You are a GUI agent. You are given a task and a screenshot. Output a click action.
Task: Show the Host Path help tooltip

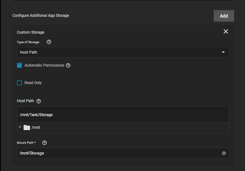pos(39,101)
